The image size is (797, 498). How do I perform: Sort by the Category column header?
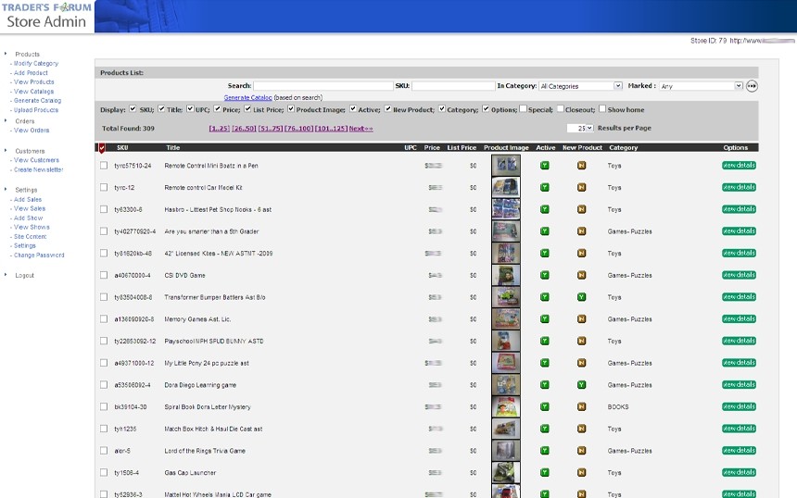[x=623, y=148]
